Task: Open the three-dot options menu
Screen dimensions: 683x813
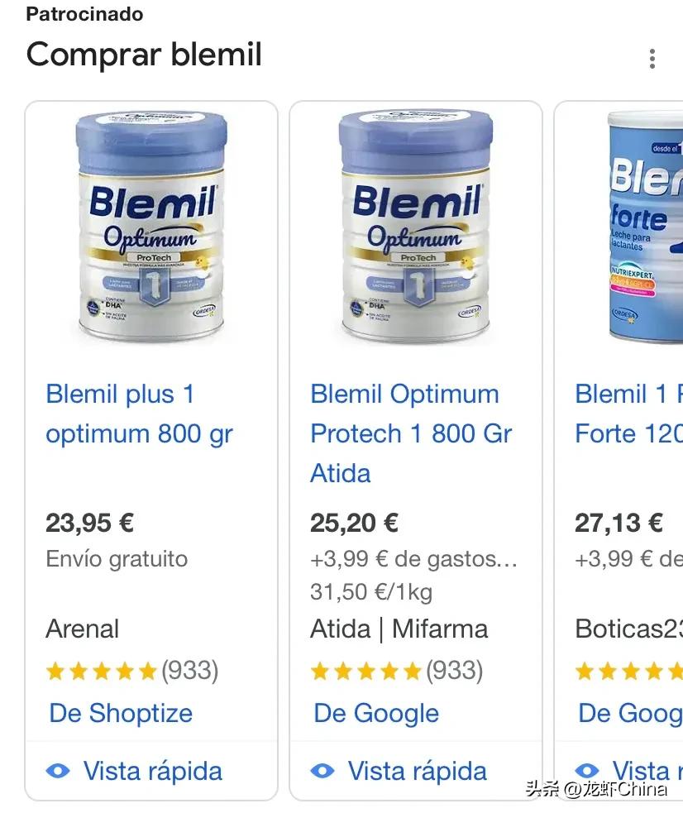Action: [652, 59]
